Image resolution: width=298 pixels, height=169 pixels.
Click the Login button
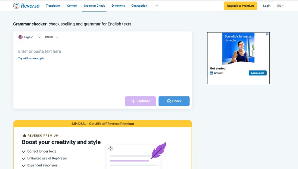[x=267, y=6]
